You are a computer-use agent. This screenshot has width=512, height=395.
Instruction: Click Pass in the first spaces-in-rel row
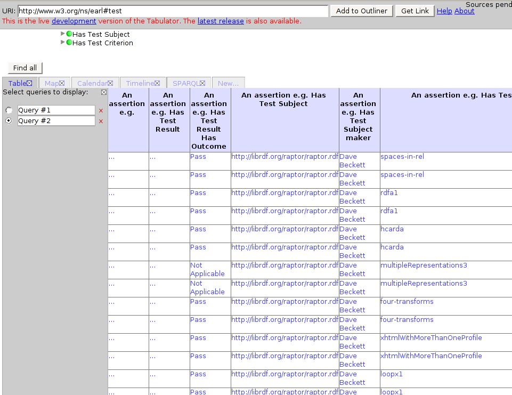pyautogui.click(x=198, y=157)
